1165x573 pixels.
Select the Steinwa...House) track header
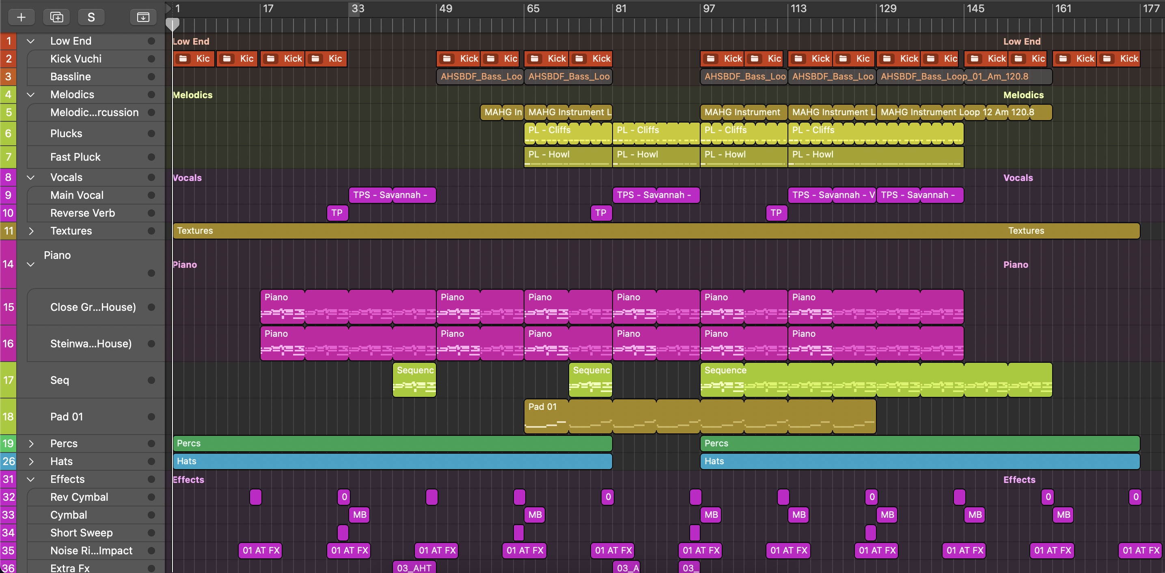[x=96, y=344]
